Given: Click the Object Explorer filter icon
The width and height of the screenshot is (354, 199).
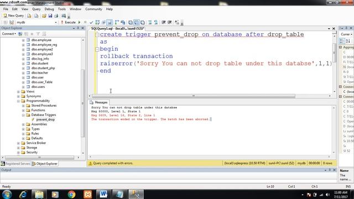Looking at the screenshot, I should tap(38, 34).
